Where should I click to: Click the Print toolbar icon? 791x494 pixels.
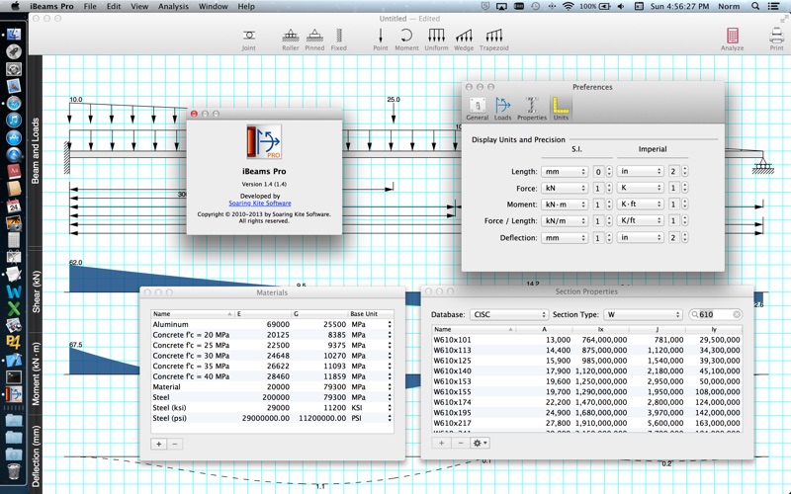pos(777,39)
